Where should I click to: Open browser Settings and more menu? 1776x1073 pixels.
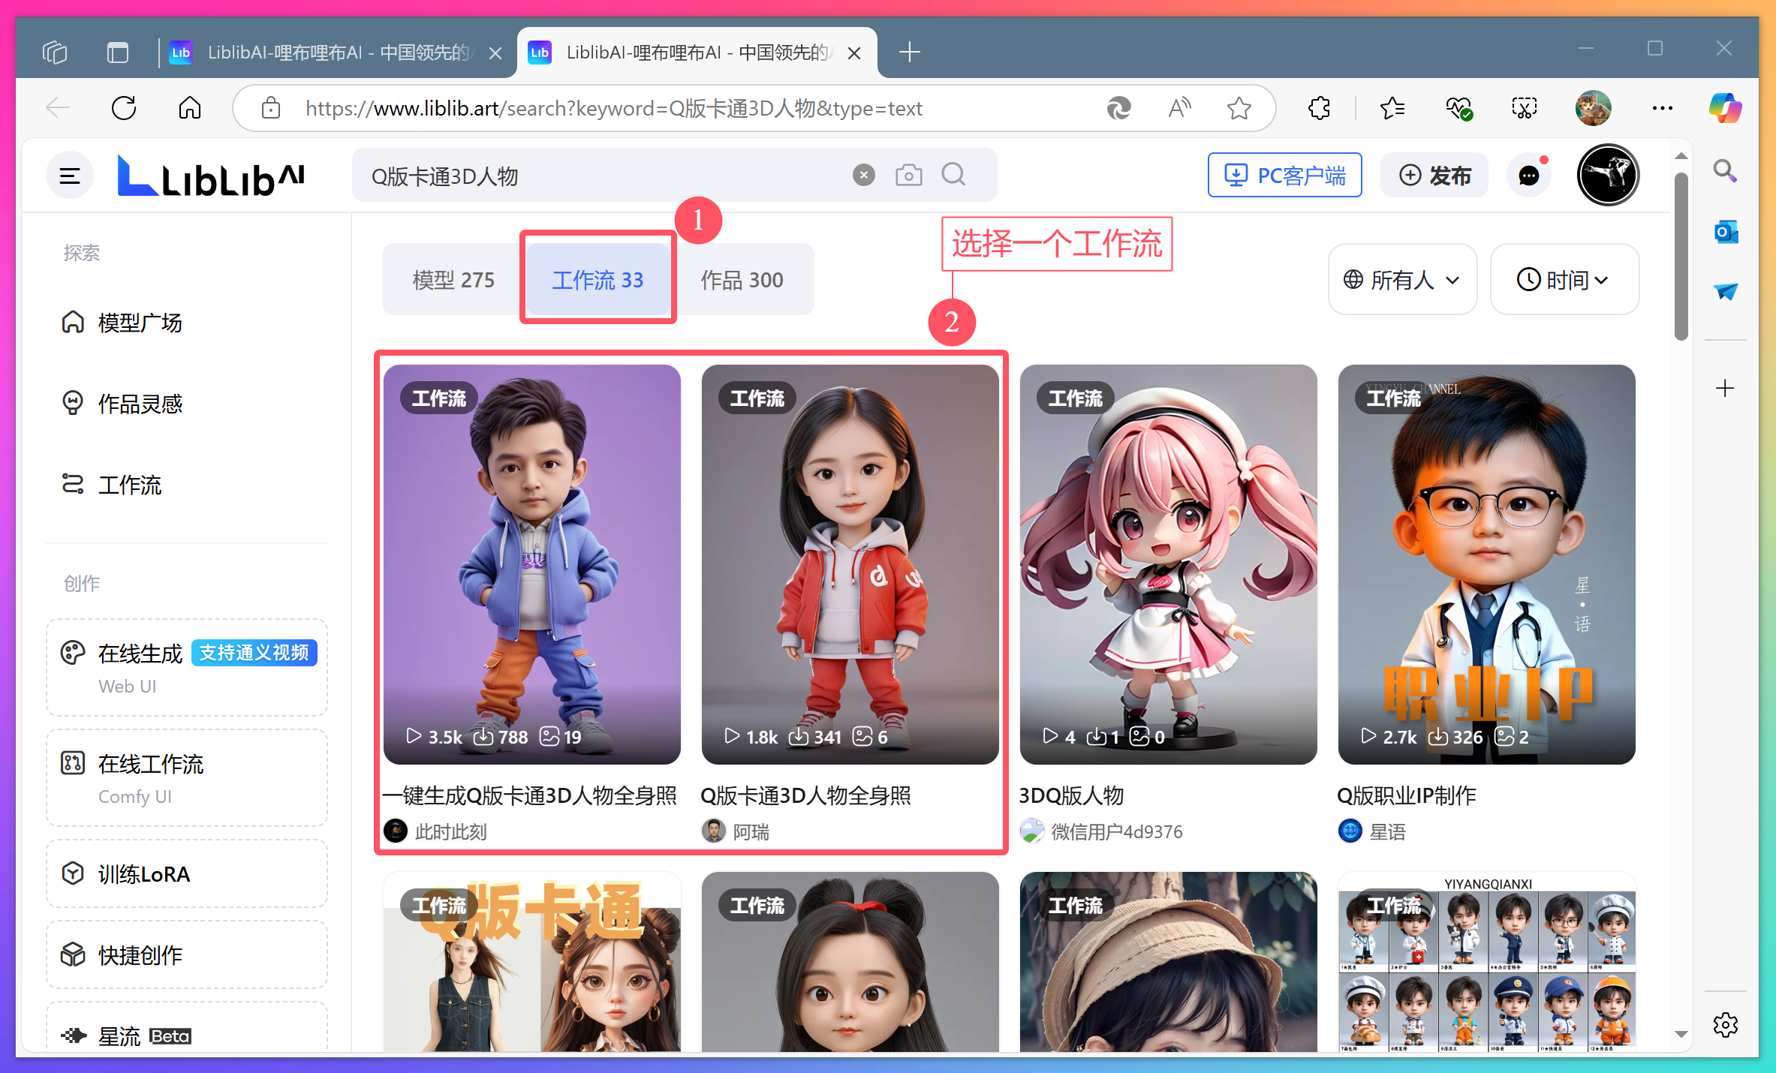[x=1662, y=109]
